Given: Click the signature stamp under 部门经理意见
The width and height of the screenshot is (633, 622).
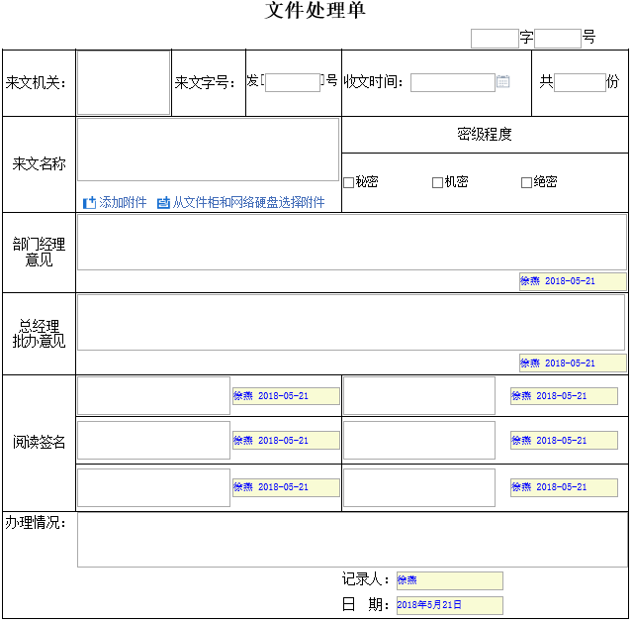Looking at the screenshot, I should [573, 281].
